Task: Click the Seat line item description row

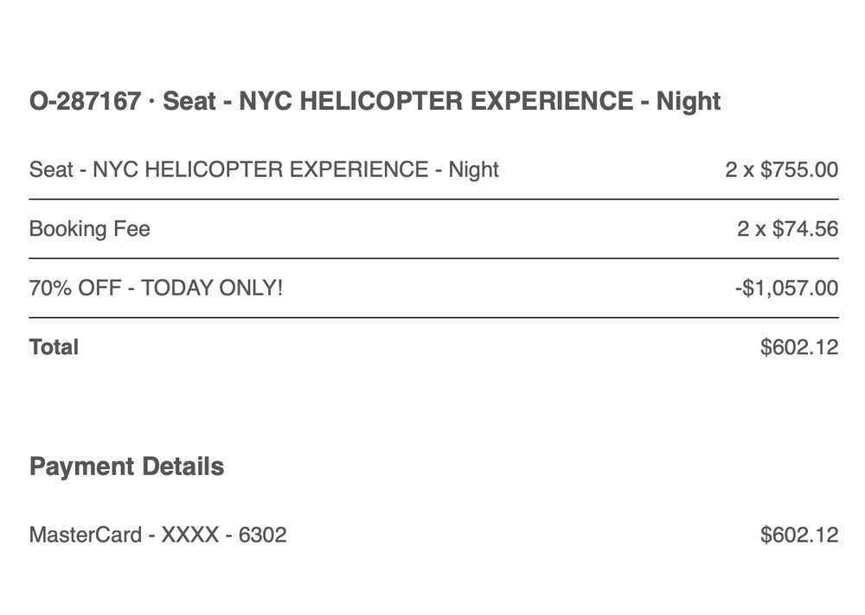Action: tap(264, 169)
